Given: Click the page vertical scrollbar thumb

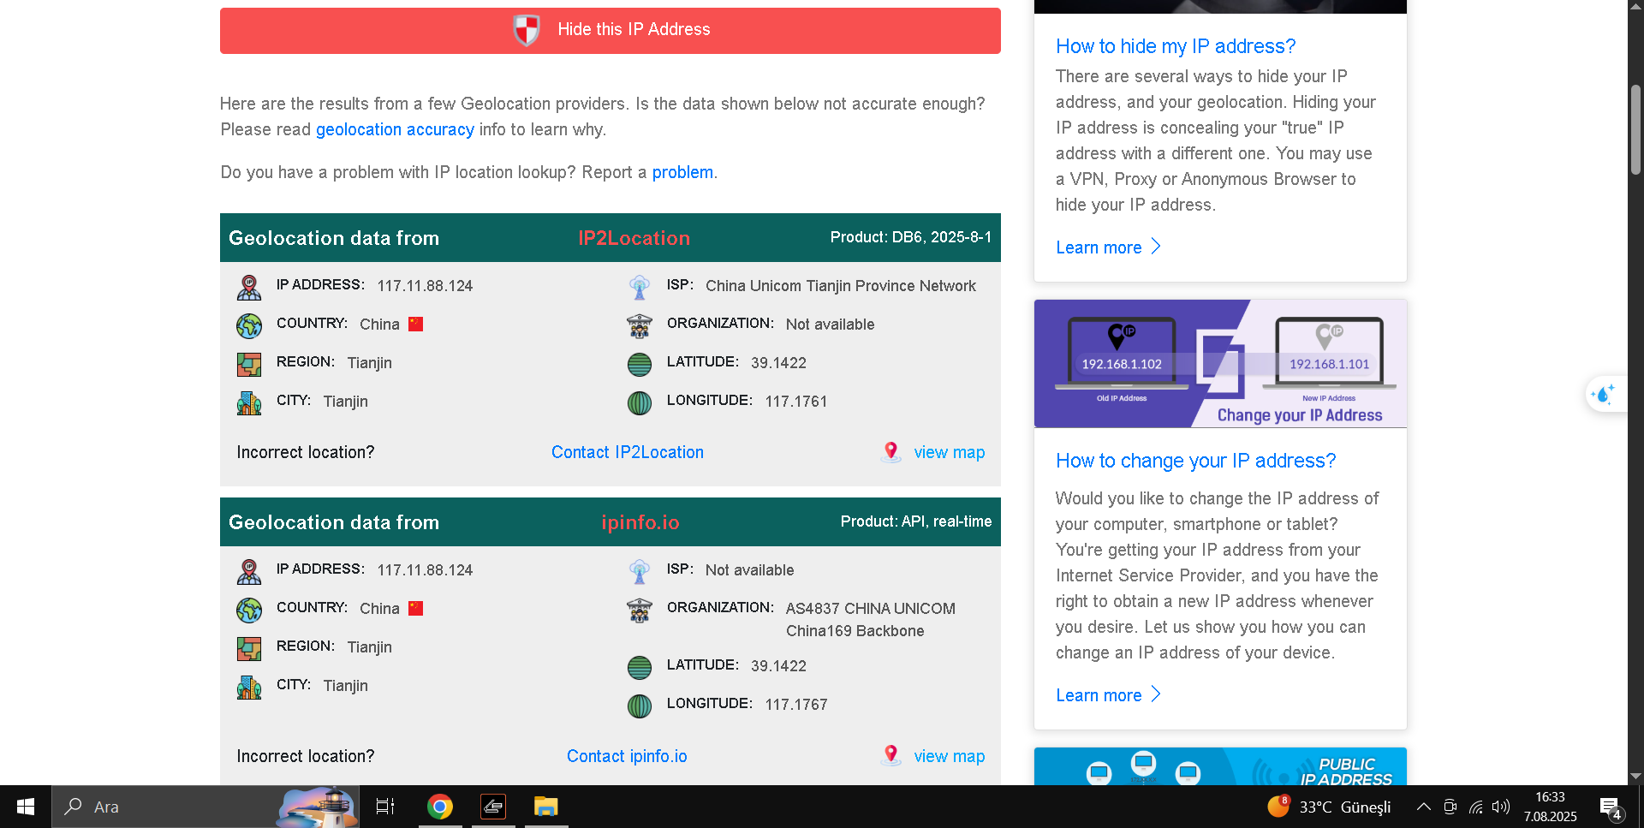Looking at the screenshot, I should point(1635,130).
